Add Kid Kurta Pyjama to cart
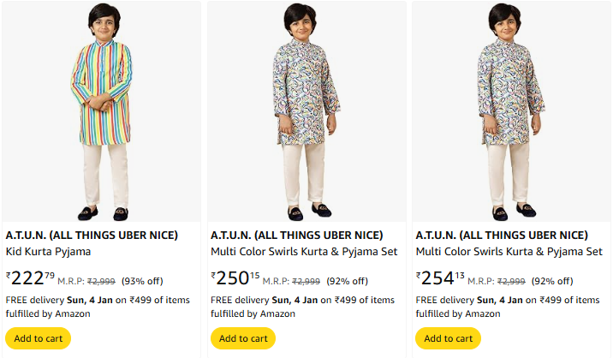 39,338
